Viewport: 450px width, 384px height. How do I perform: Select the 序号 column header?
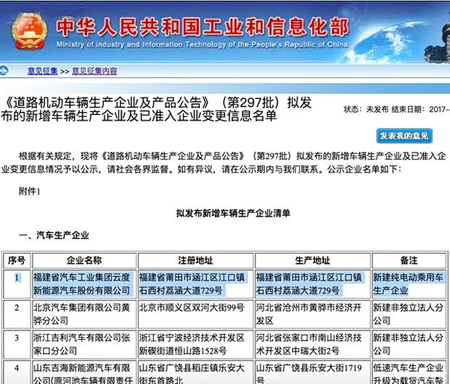tap(17, 260)
